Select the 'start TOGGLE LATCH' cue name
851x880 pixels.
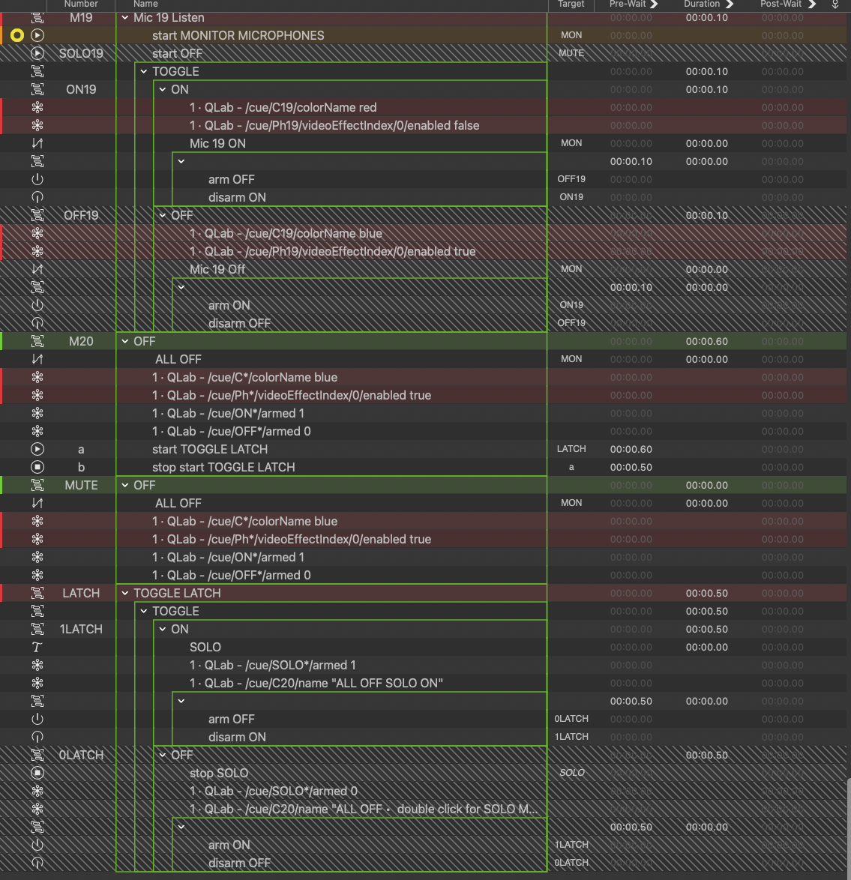[210, 449]
